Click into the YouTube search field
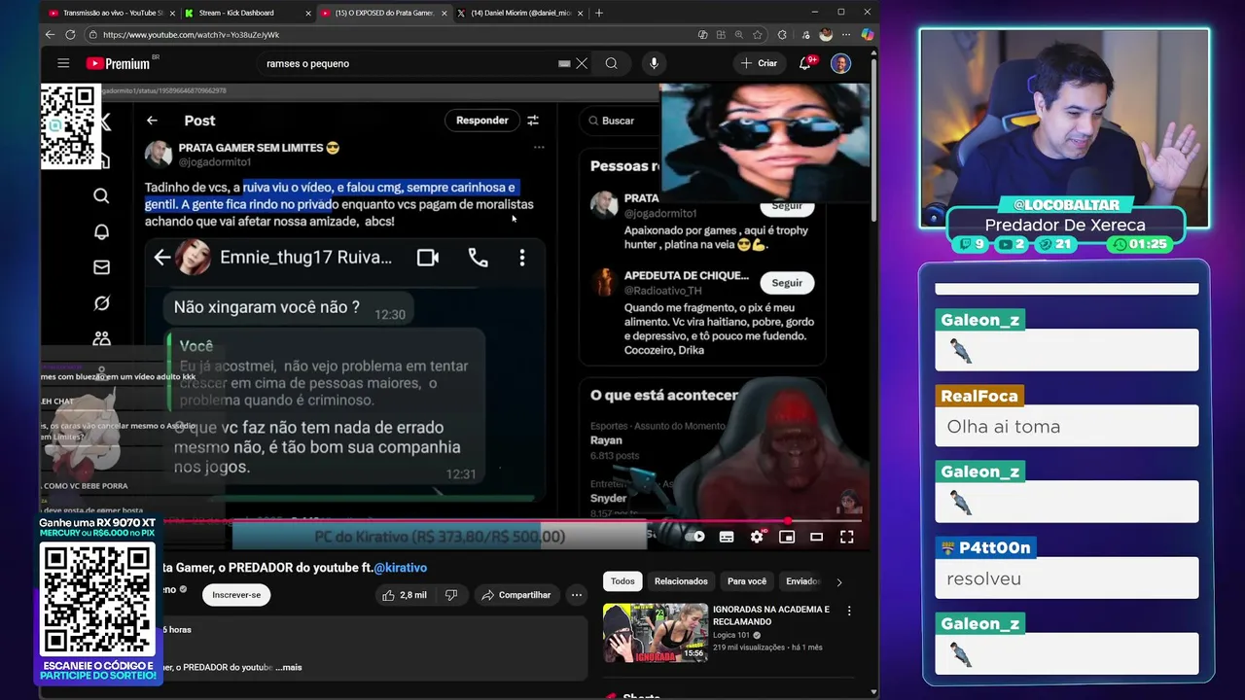 click(409, 63)
